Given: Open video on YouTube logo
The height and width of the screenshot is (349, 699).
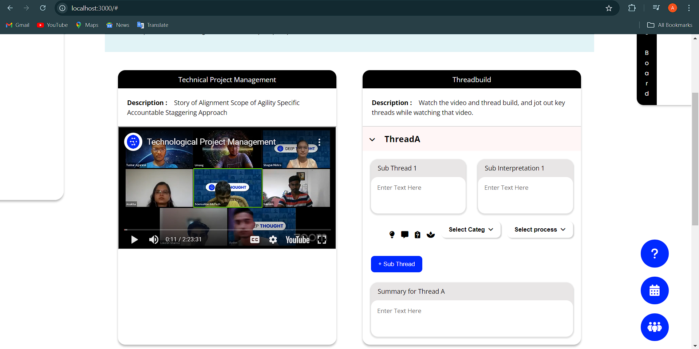Looking at the screenshot, I should click(297, 240).
